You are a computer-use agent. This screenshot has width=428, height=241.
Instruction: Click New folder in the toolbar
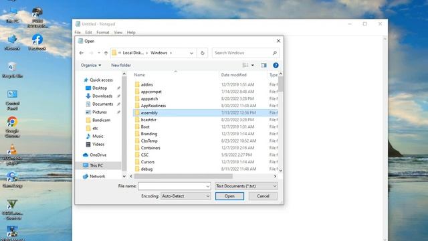pyautogui.click(x=121, y=66)
